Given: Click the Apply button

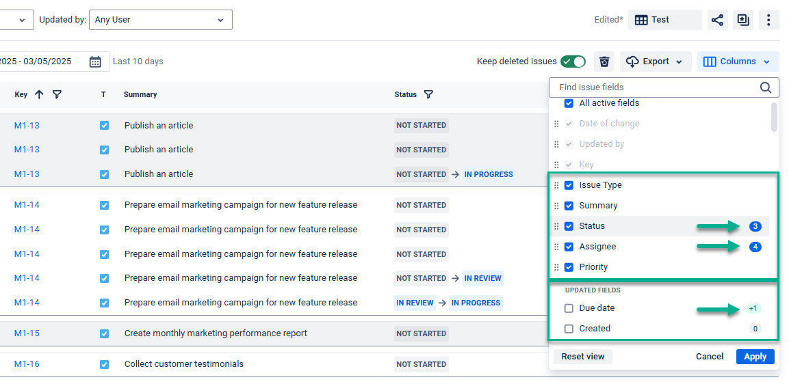Looking at the screenshot, I should [x=755, y=357].
